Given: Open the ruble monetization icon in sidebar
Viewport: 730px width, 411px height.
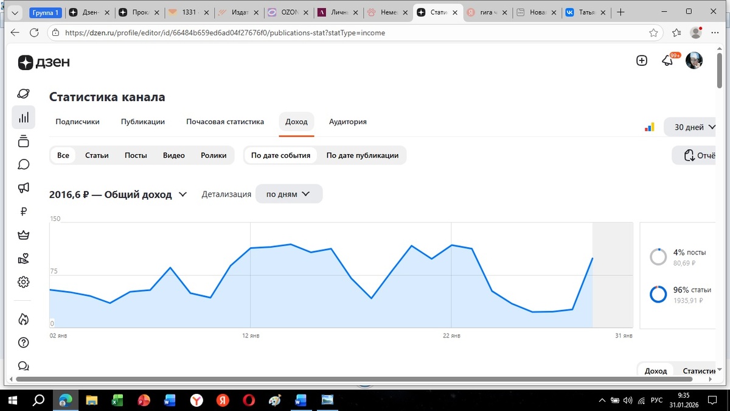Looking at the screenshot, I should [x=23, y=212].
